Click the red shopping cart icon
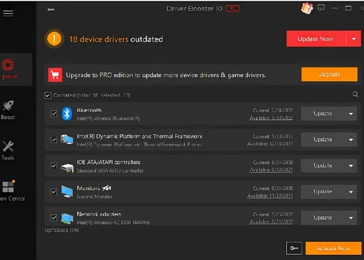Image resolution: width=364 pixels, height=260 pixels. point(55,75)
